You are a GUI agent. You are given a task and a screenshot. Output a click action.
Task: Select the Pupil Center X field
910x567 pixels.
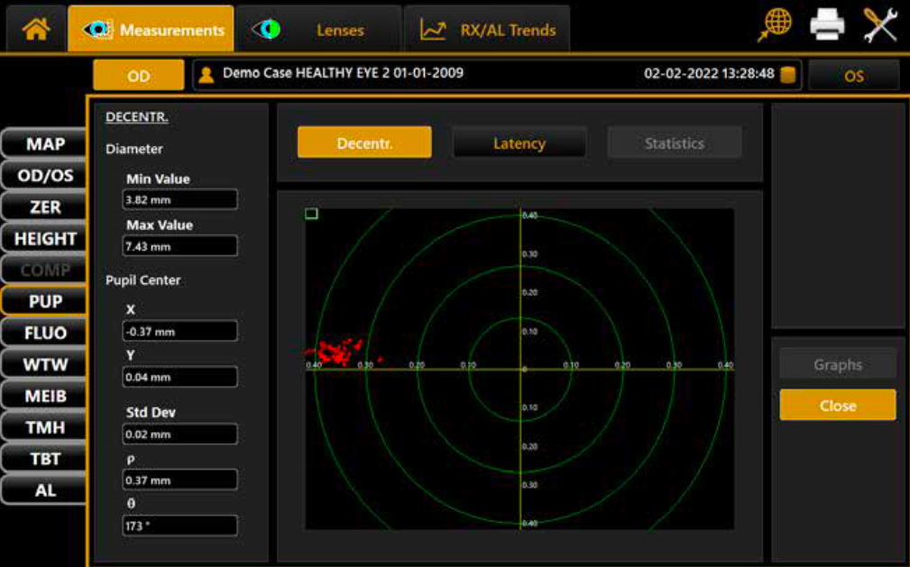tap(179, 332)
